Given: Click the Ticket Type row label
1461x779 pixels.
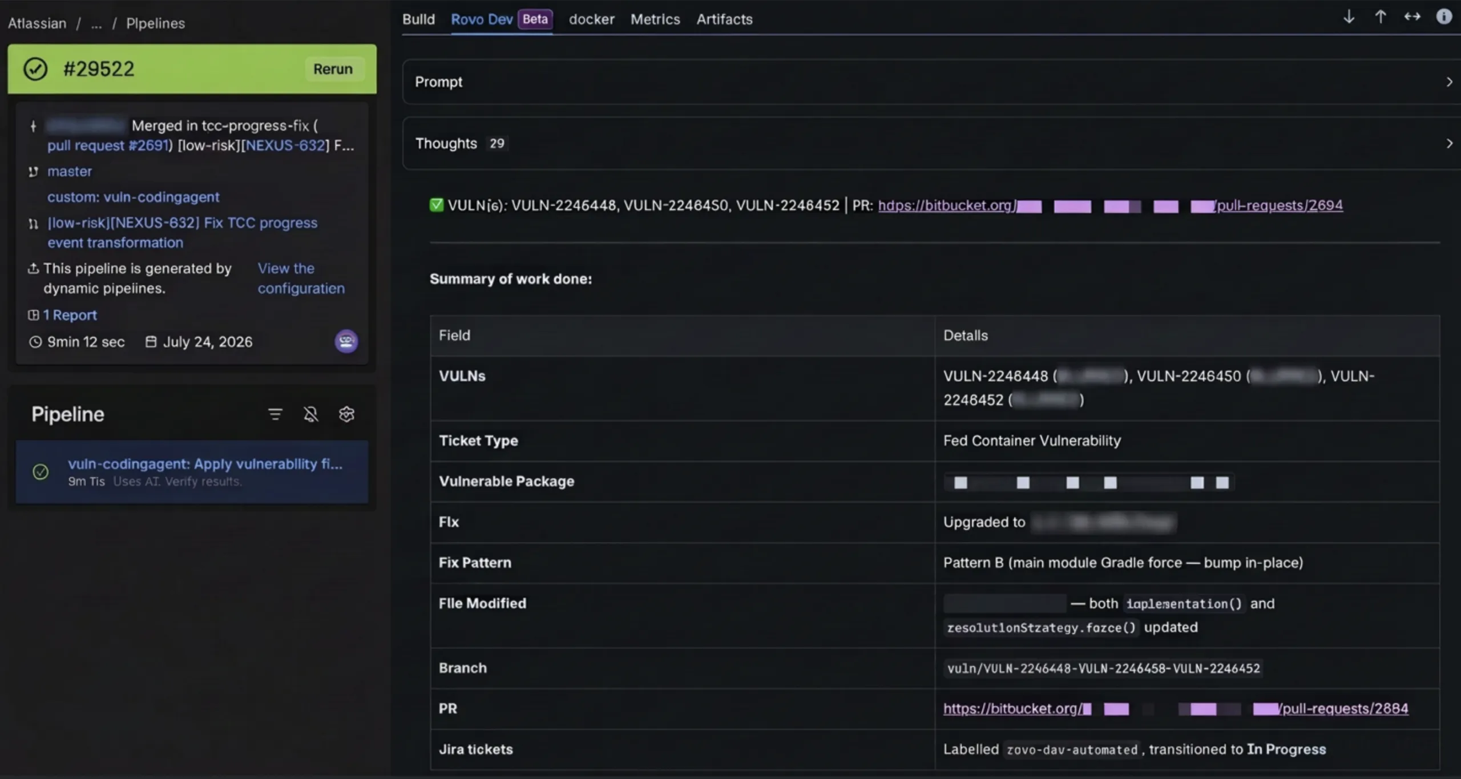Looking at the screenshot, I should (x=478, y=441).
